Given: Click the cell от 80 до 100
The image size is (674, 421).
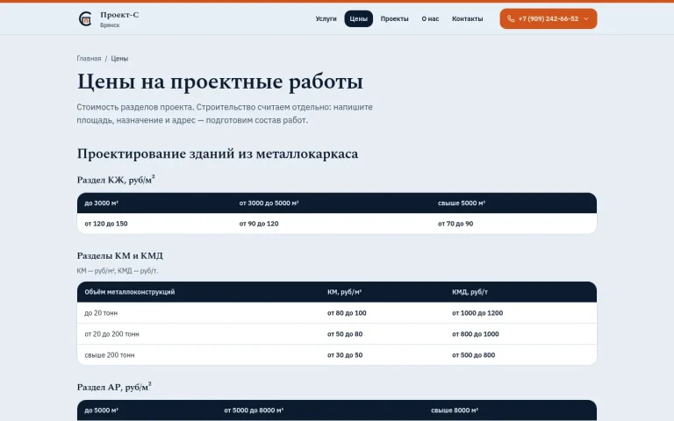Looking at the screenshot, I should pos(347,313).
